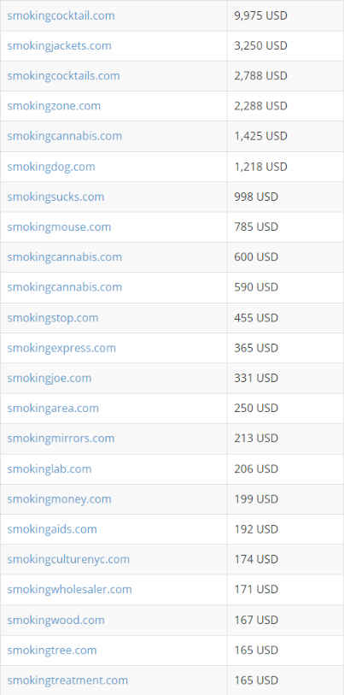Select the smokingmoney.com link
Image resolution: width=344 pixels, height=695 pixels.
[59, 499]
